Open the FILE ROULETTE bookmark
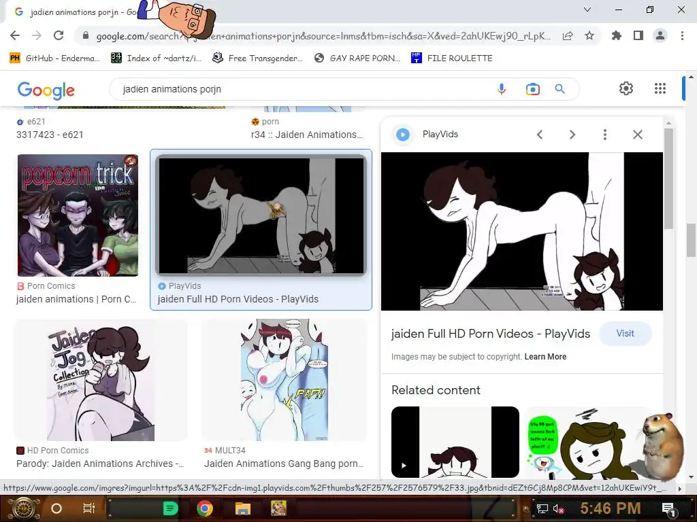 (452, 58)
